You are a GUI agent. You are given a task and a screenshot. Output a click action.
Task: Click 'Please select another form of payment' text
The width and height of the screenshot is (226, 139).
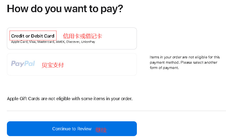(184, 65)
